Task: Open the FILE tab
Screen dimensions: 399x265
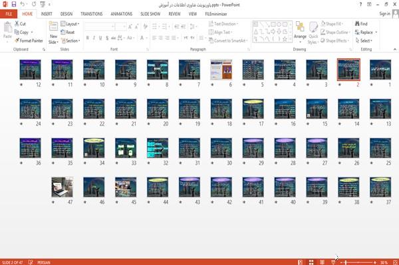Action: (x=9, y=14)
